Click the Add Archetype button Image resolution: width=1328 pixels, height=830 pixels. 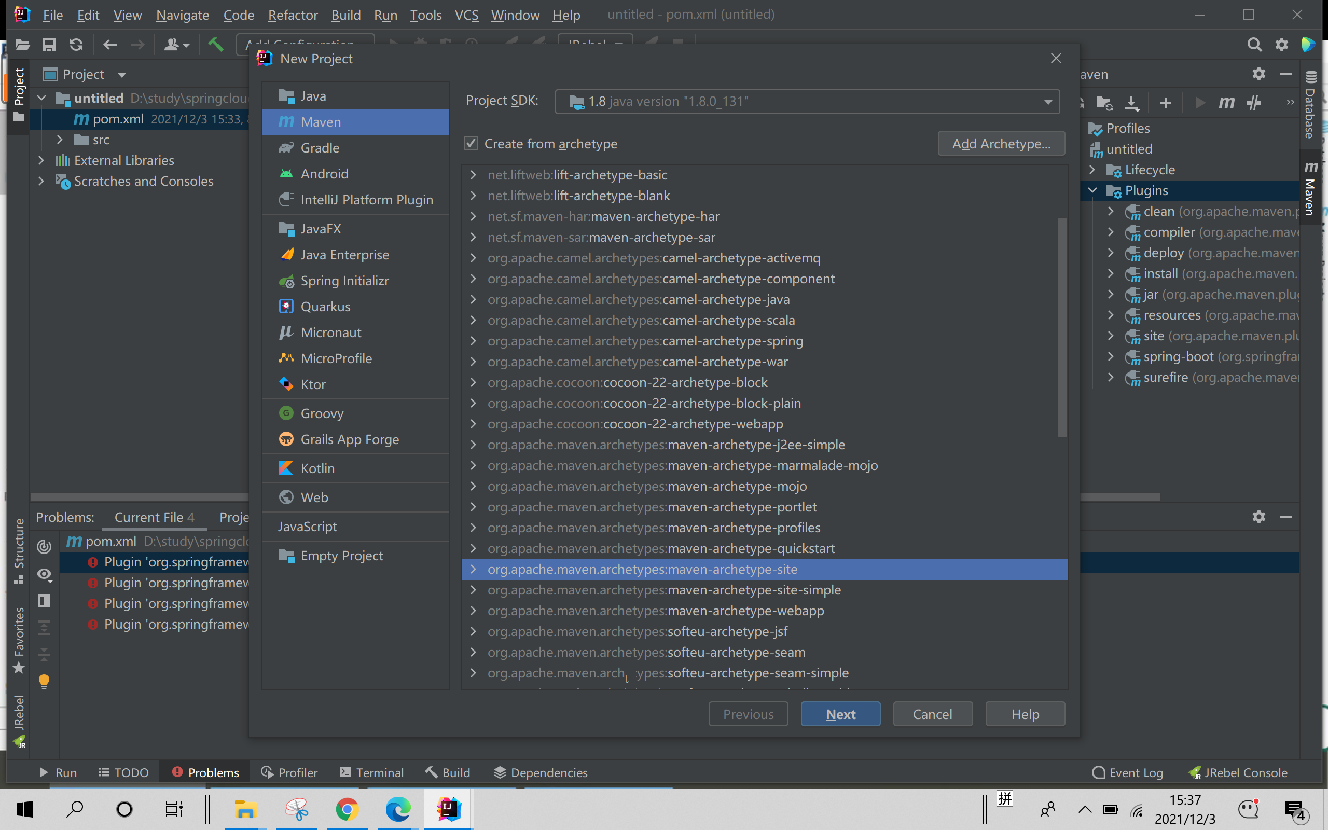point(1001,144)
